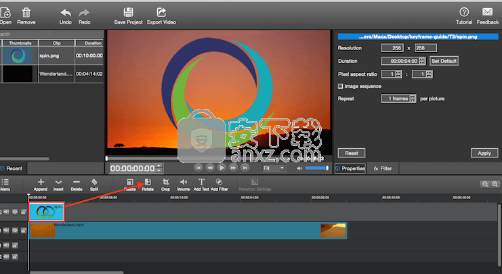Play the preview video

click(x=222, y=168)
